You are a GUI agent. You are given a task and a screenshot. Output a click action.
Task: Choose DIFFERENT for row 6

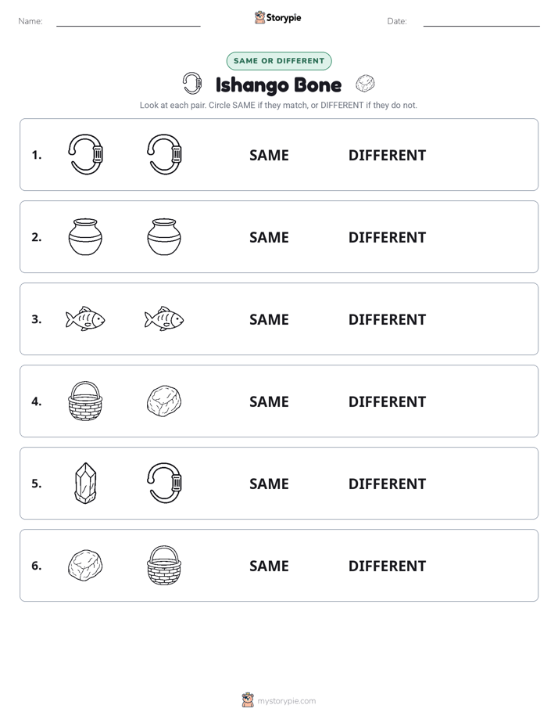point(387,566)
